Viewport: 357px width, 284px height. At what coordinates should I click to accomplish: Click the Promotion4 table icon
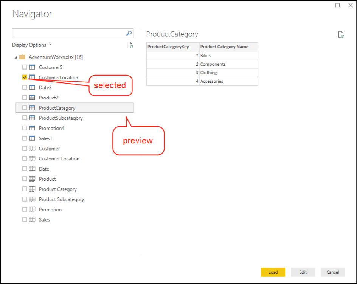pyautogui.click(x=32, y=128)
